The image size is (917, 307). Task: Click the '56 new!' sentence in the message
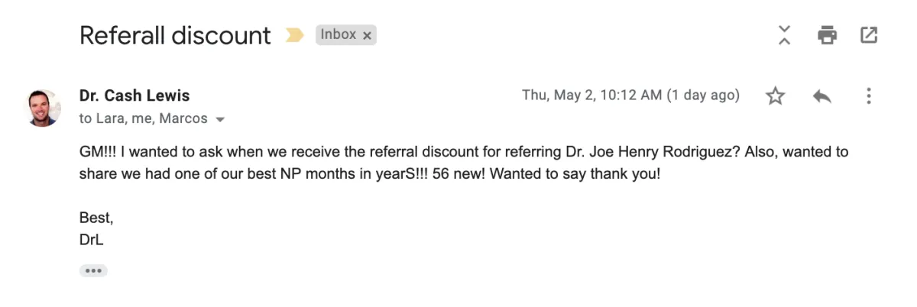tap(458, 173)
